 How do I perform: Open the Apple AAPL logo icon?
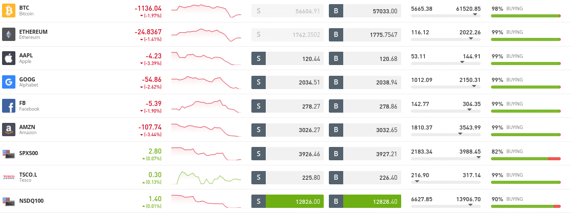(9, 58)
